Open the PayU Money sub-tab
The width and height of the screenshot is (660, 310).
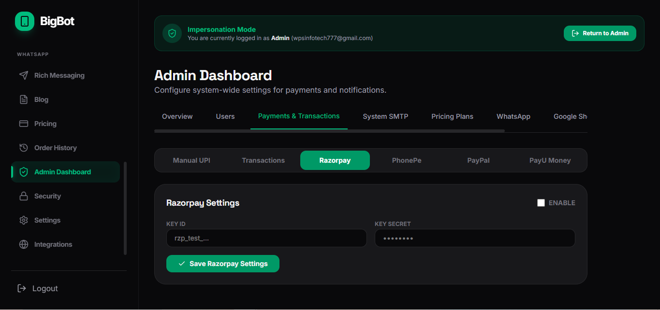(550, 160)
